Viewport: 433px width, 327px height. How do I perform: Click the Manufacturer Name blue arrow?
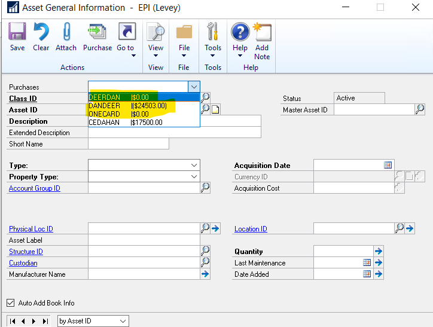click(205, 274)
